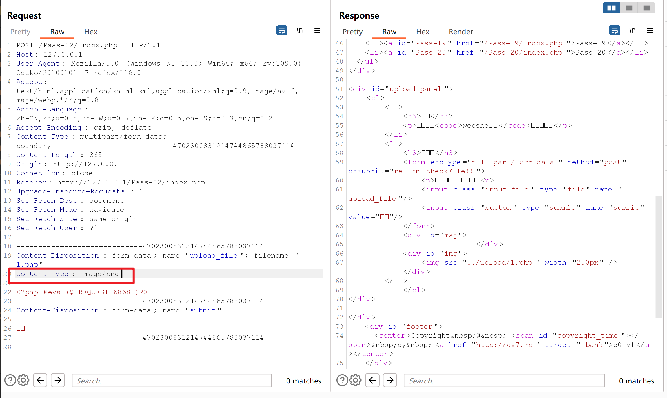Click the 'Content-Length: 365' header

click(59, 155)
